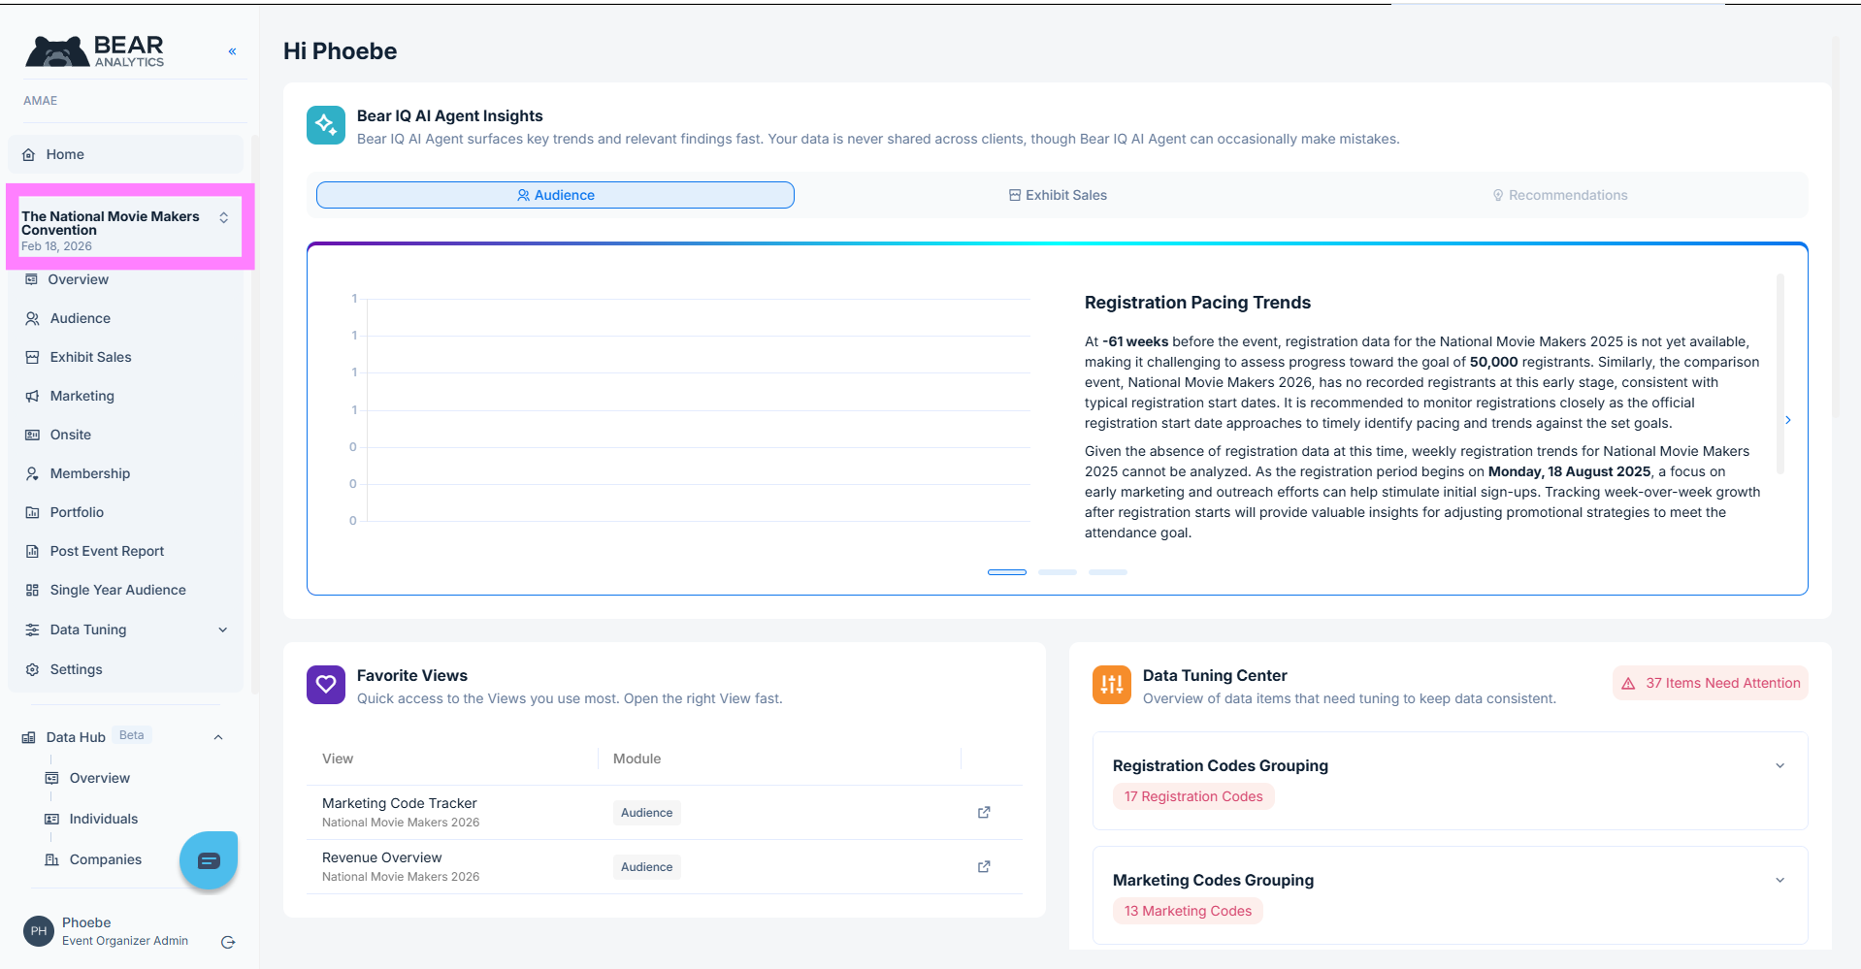Click the logout icon beside Phoebe
The height and width of the screenshot is (969, 1861).
pyautogui.click(x=228, y=942)
